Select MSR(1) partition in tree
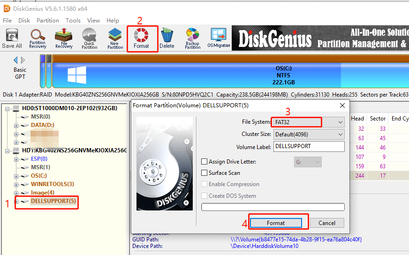 click(x=40, y=167)
